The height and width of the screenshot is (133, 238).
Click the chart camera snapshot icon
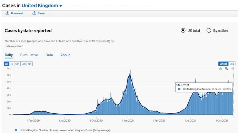pyautogui.click(x=220, y=69)
